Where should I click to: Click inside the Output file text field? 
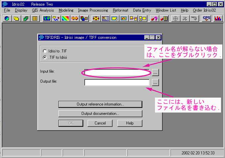(x=117, y=83)
